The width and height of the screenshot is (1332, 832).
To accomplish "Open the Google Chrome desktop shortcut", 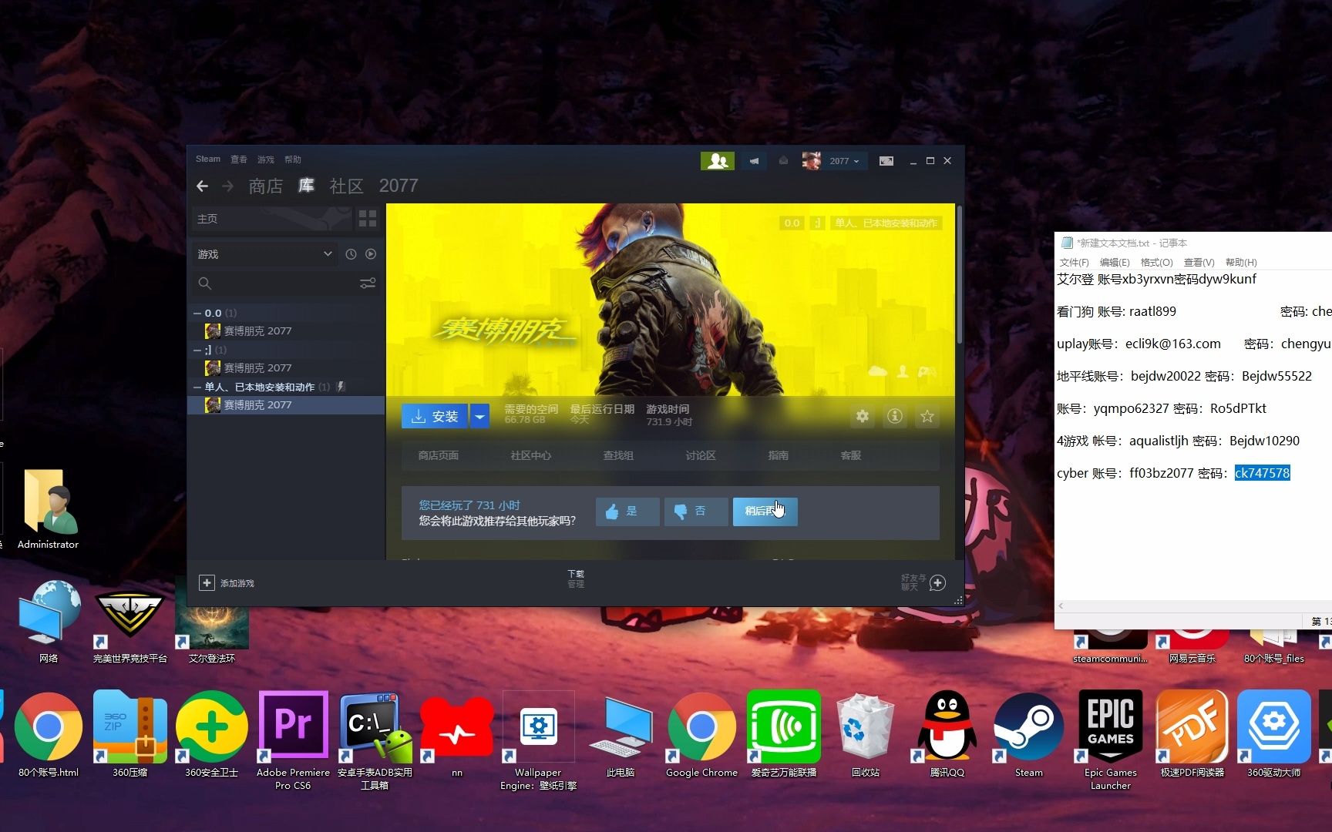I will click(701, 734).
